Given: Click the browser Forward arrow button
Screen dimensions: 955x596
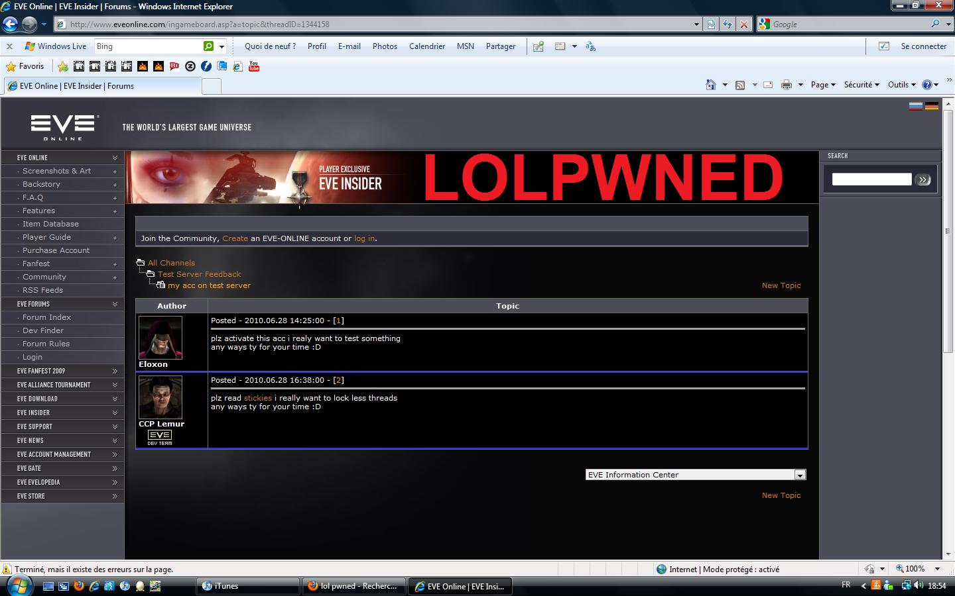Looking at the screenshot, I should (x=29, y=25).
